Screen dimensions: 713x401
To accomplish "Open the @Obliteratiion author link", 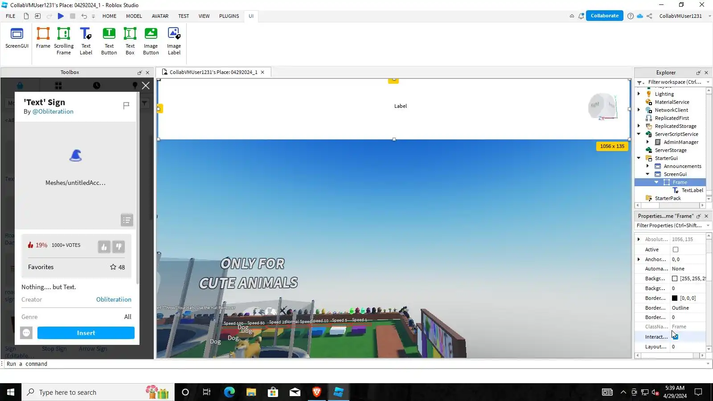I will (x=53, y=112).
